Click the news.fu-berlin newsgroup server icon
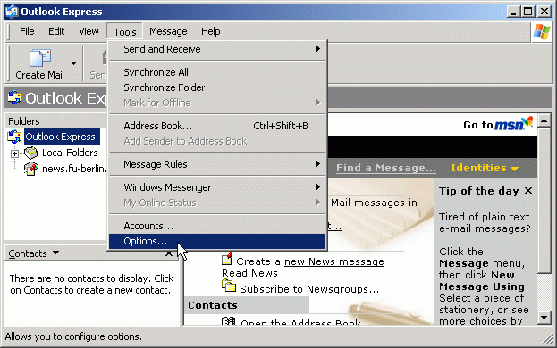This screenshot has width=557, height=348. [31, 169]
